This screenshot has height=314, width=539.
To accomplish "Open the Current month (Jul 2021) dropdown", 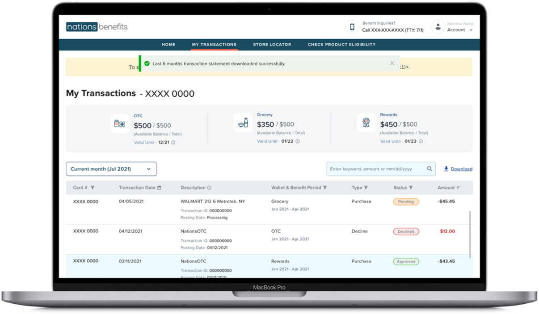I will point(111,169).
